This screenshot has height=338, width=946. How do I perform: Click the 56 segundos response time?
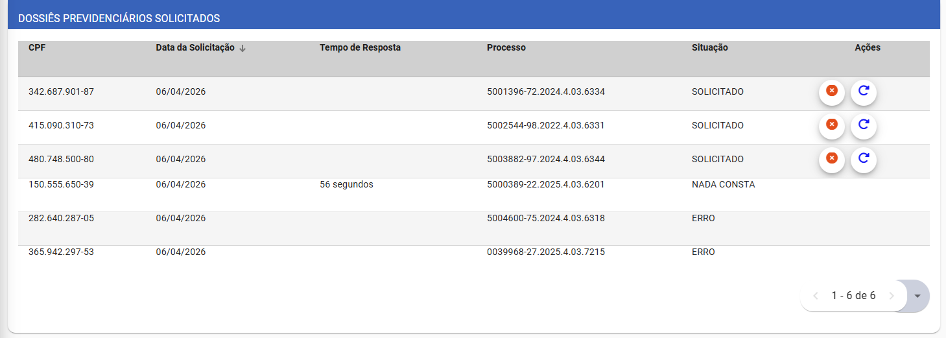click(346, 184)
